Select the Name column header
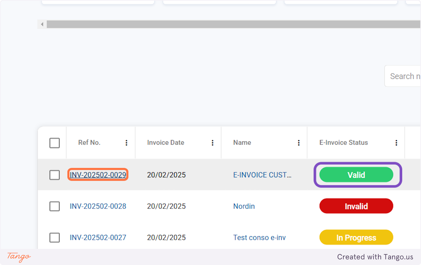Viewport: 421px width, 265px height. [242, 143]
